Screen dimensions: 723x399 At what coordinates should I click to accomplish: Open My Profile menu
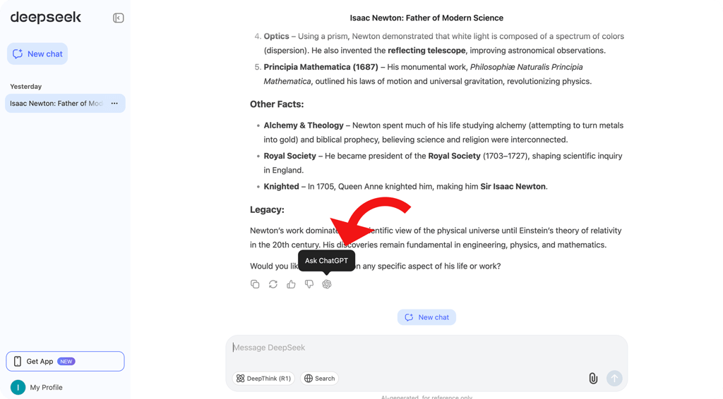(46, 387)
